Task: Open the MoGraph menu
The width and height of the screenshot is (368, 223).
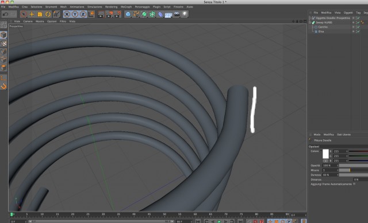Action: (x=126, y=7)
